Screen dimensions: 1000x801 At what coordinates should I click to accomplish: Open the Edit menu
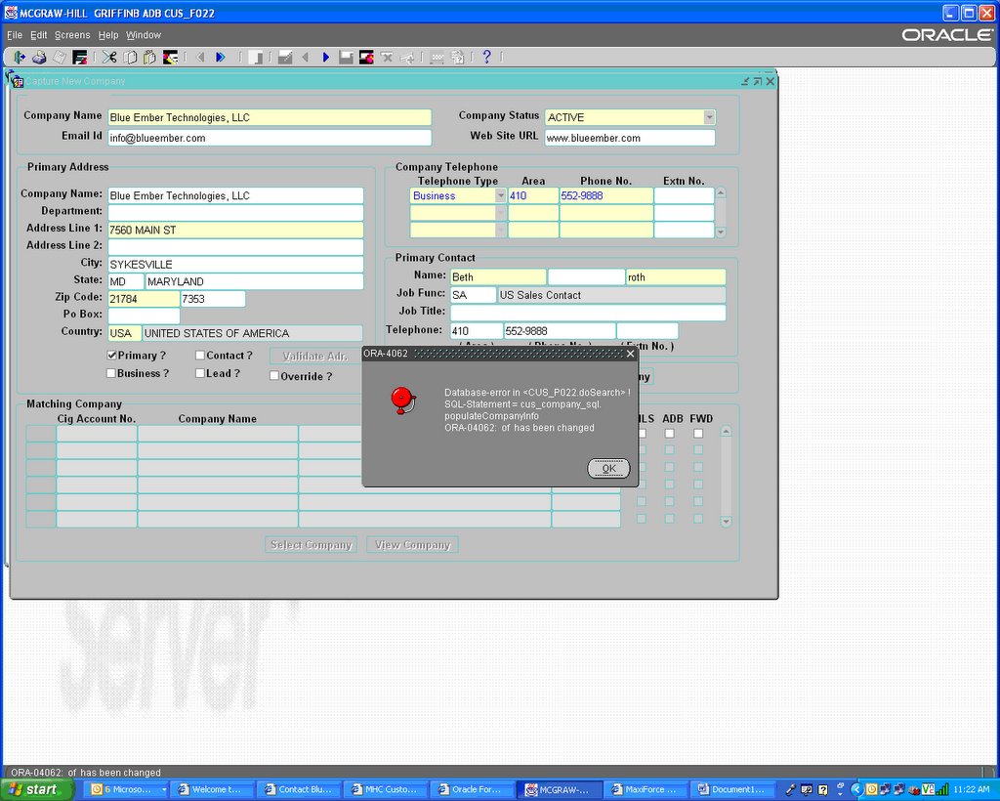39,35
